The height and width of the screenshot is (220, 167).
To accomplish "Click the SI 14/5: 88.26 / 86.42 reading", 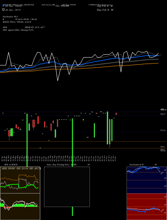I will 26,19.
